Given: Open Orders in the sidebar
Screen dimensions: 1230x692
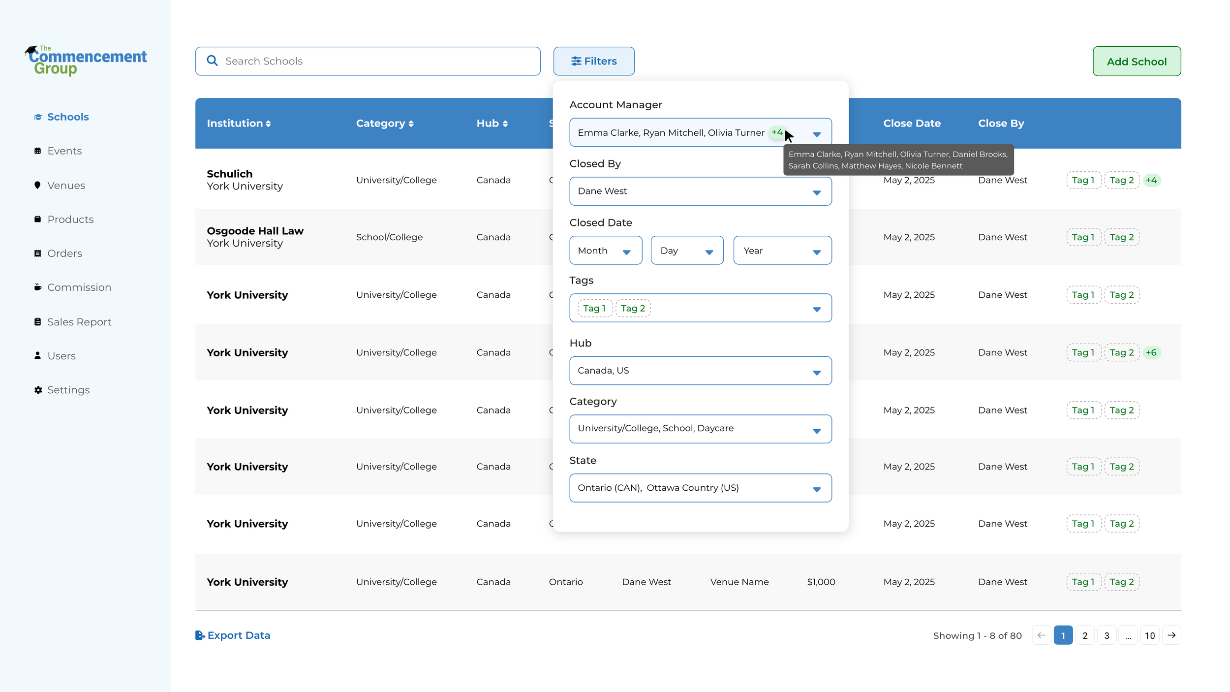Looking at the screenshot, I should (x=64, y=253).
